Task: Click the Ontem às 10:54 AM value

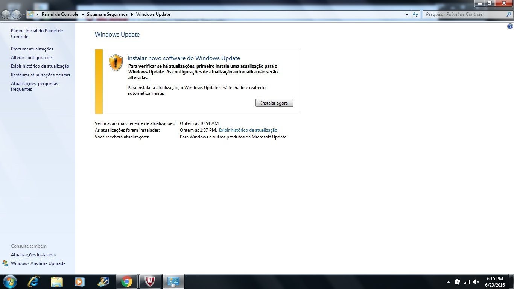Action: point(199,123)
